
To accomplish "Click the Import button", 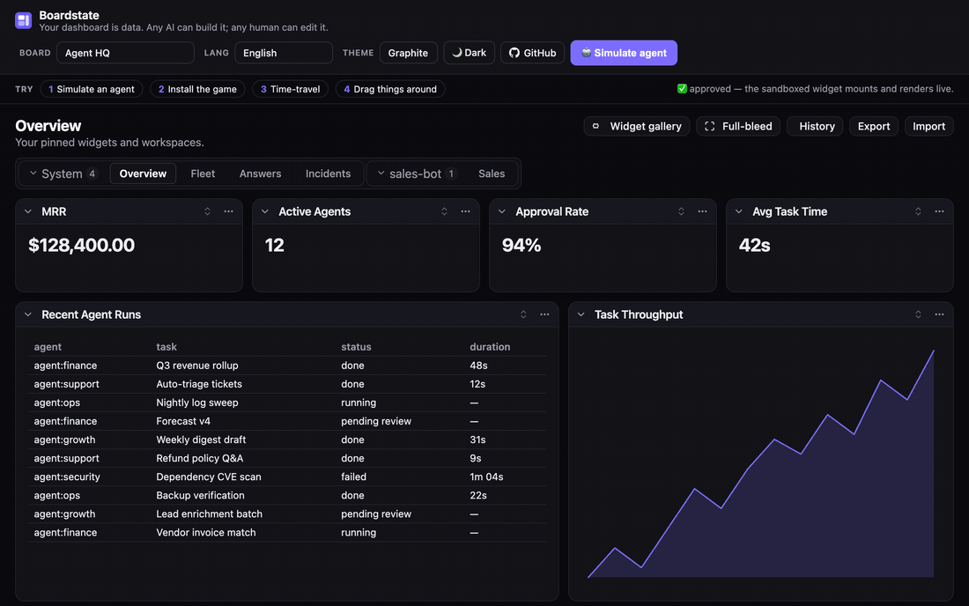I will [x=928, y=126].
